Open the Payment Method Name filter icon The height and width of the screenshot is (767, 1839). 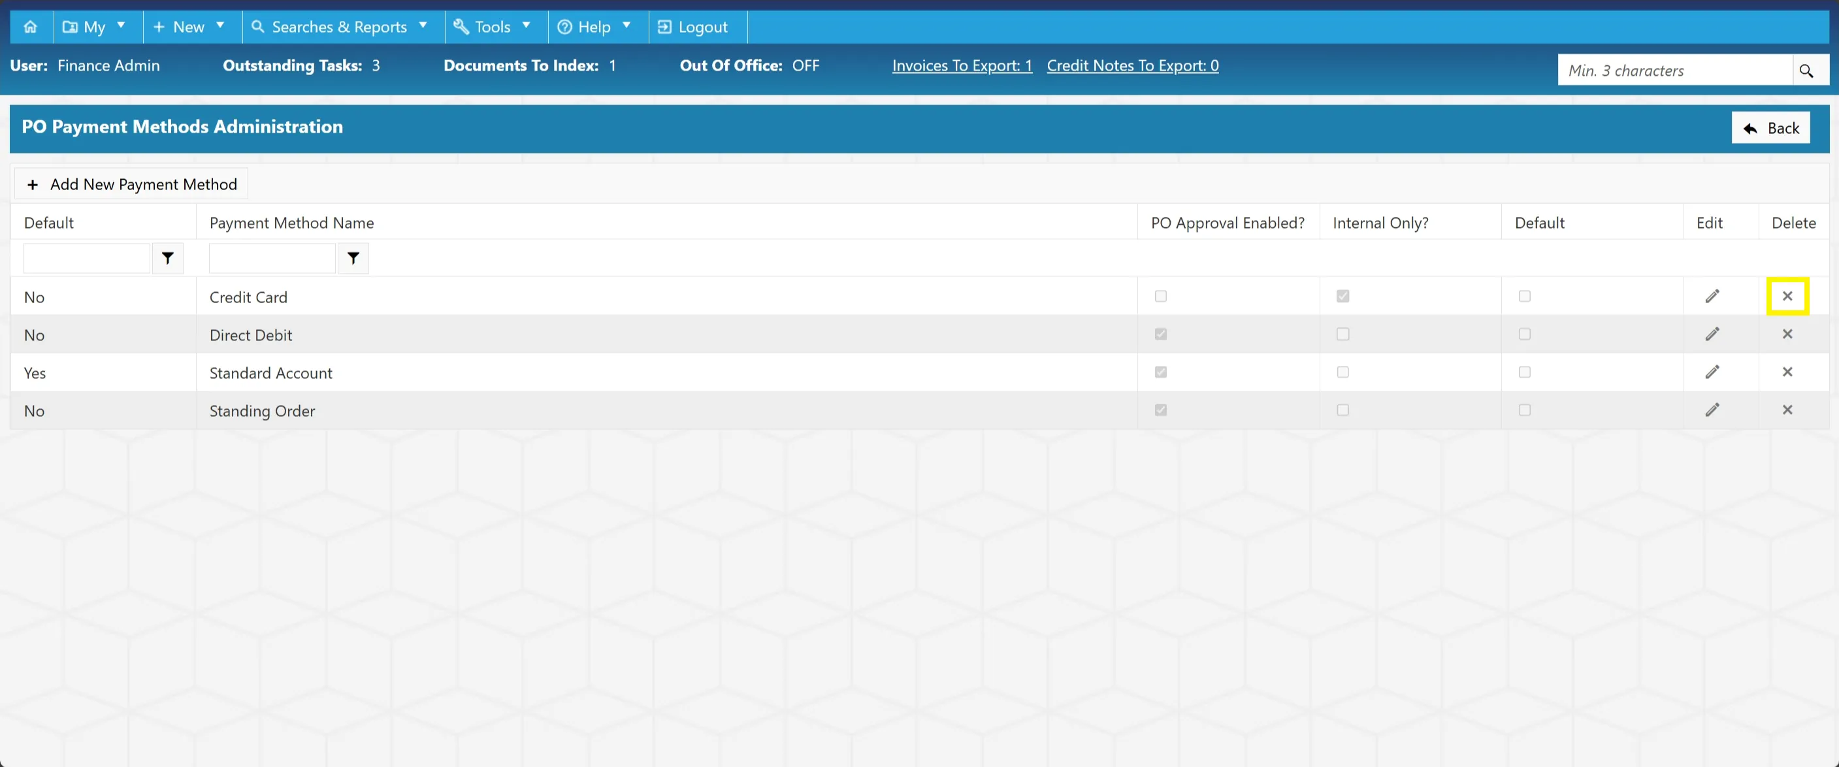353,259
